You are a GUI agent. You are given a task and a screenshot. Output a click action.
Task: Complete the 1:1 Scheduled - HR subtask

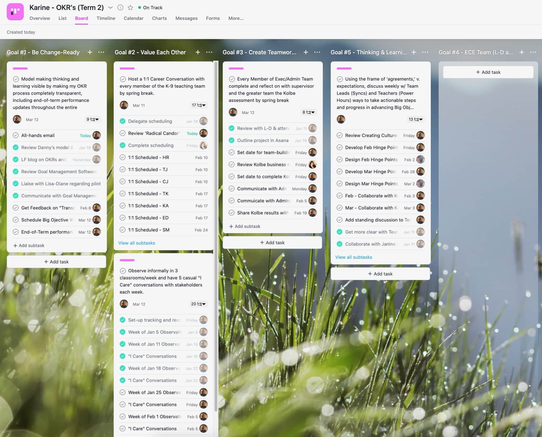click(123, 157)
